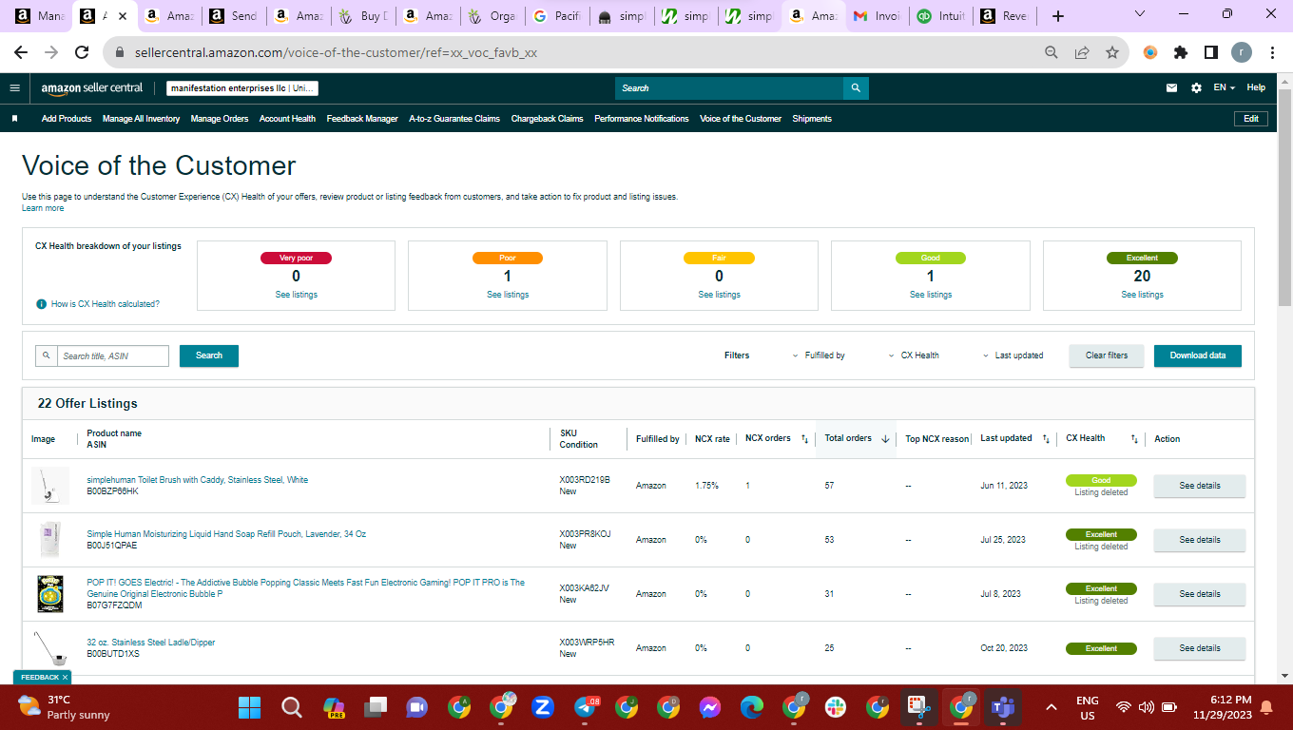Screen dimensions: 1293x730
Task: Open Shipments in the navigation bar
Action: (x=812, y=119)
